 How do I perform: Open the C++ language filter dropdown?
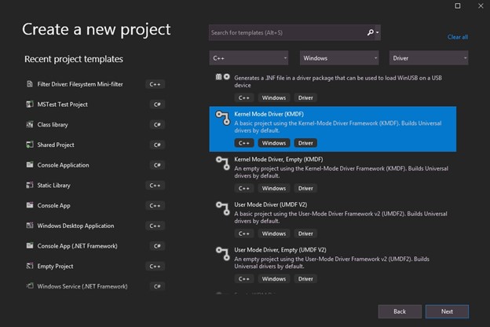pyautogui.click(x=249, y=58)
